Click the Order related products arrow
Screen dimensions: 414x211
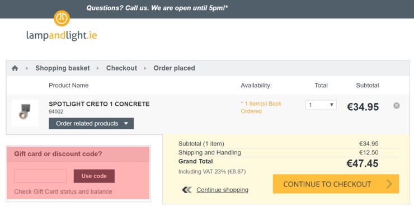126,124
